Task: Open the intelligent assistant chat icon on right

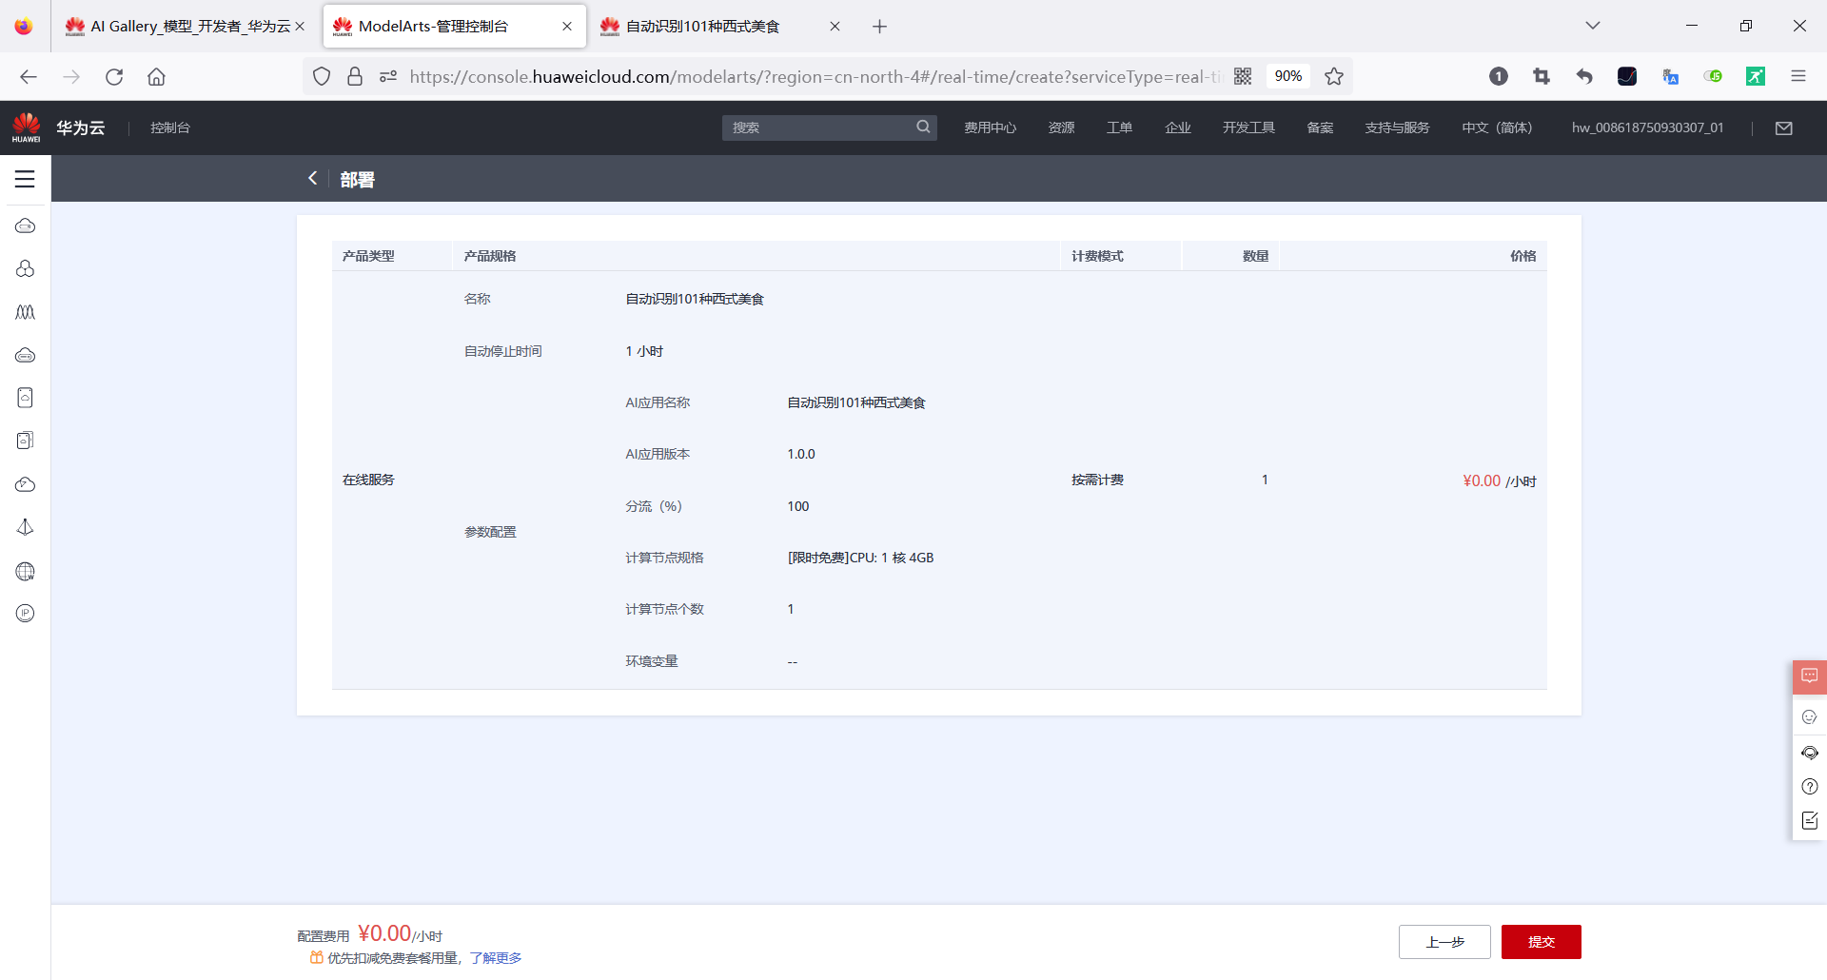Action: (x=1811, y=676)
